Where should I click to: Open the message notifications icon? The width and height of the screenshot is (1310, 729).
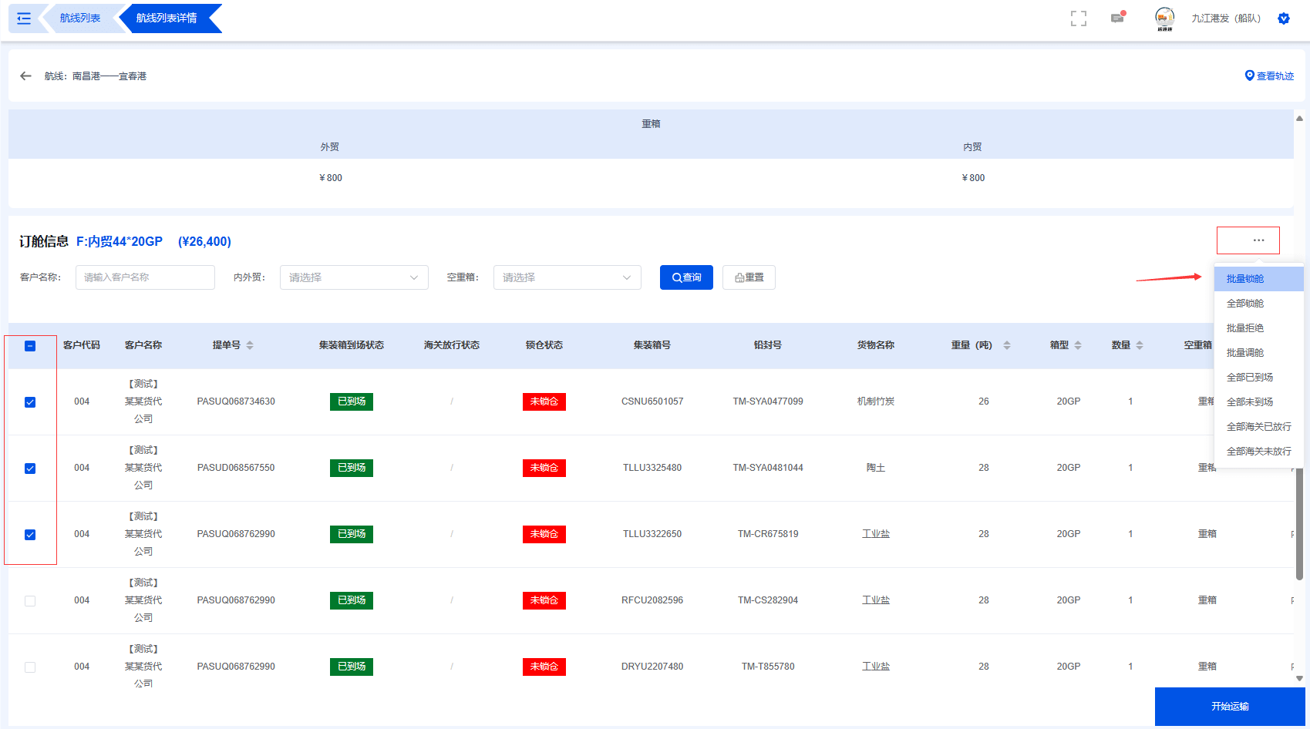pos(1117,18)
